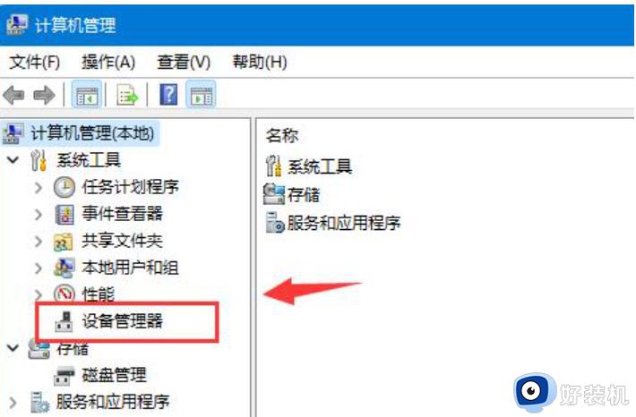Click the Export List toolbar icon
Screen dimensions: 636x417
[x=127, y=96]
